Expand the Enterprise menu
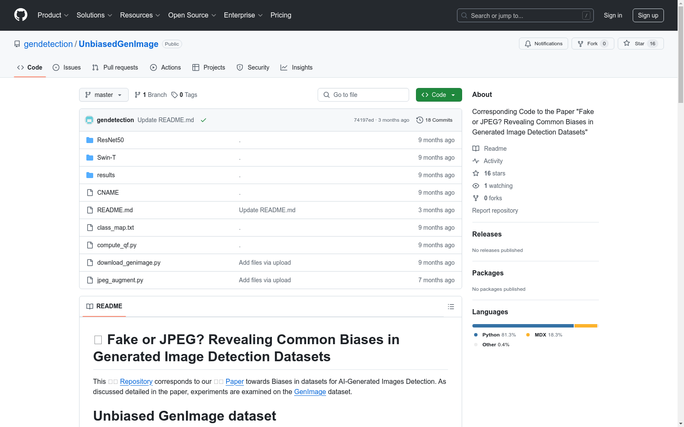This screenshot has width=684, height=427. point(243,15)
